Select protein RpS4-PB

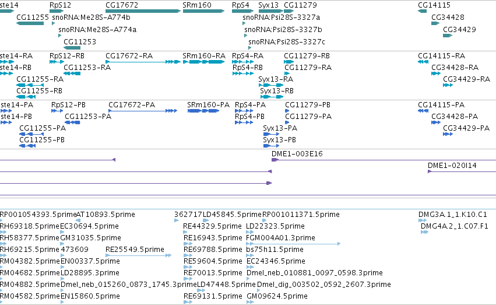pos(244,122)
